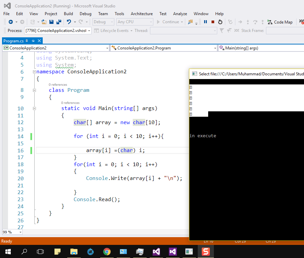Open the Windows Start menu
This screenshot has height=258, width=304.
tap(8, 252)
